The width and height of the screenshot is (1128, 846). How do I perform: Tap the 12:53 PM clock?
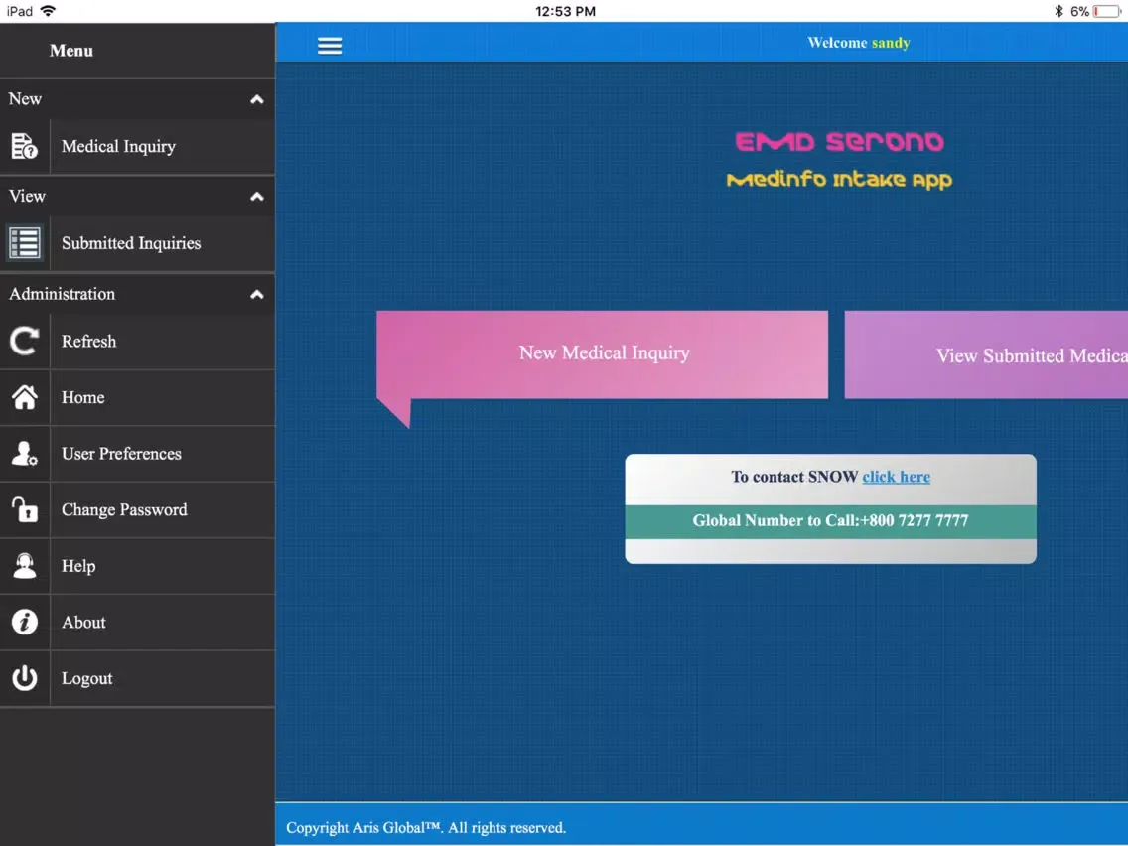(565, 11)
